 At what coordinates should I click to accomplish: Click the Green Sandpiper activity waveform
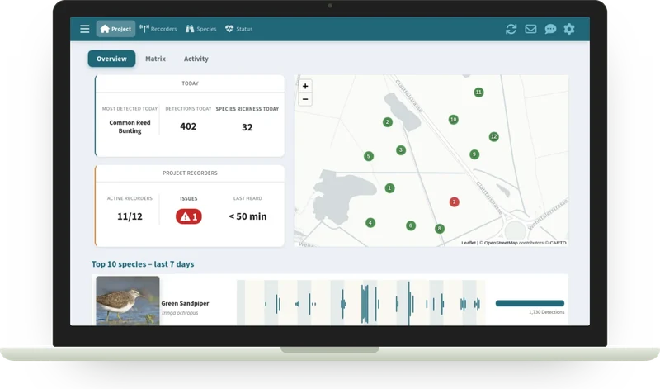361,302
